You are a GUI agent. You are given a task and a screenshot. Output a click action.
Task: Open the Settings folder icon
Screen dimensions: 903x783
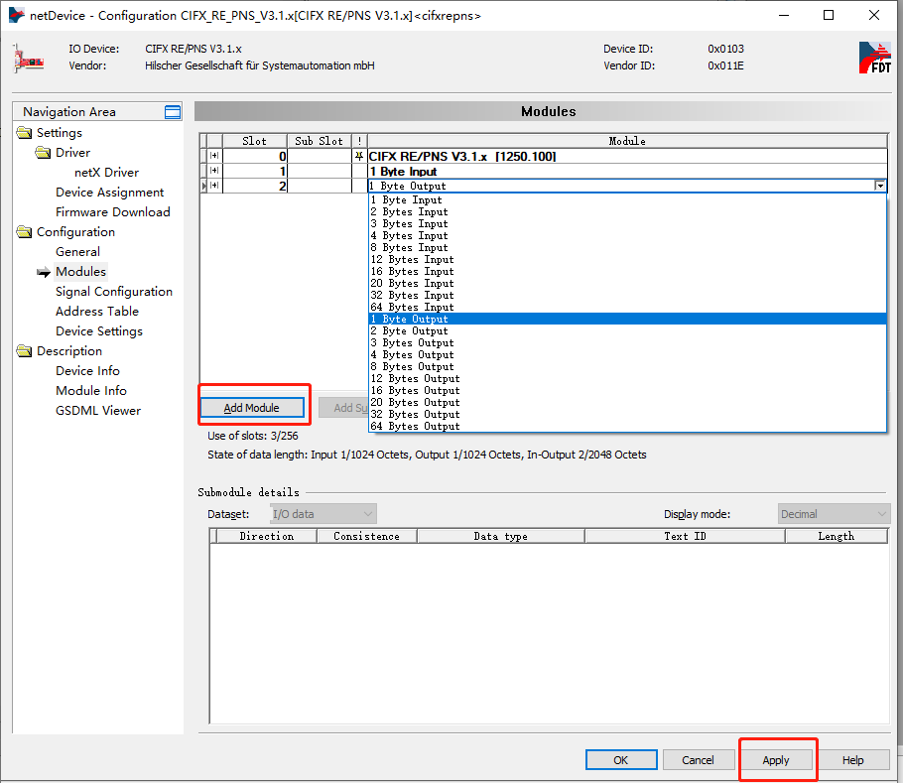[24, 132]
